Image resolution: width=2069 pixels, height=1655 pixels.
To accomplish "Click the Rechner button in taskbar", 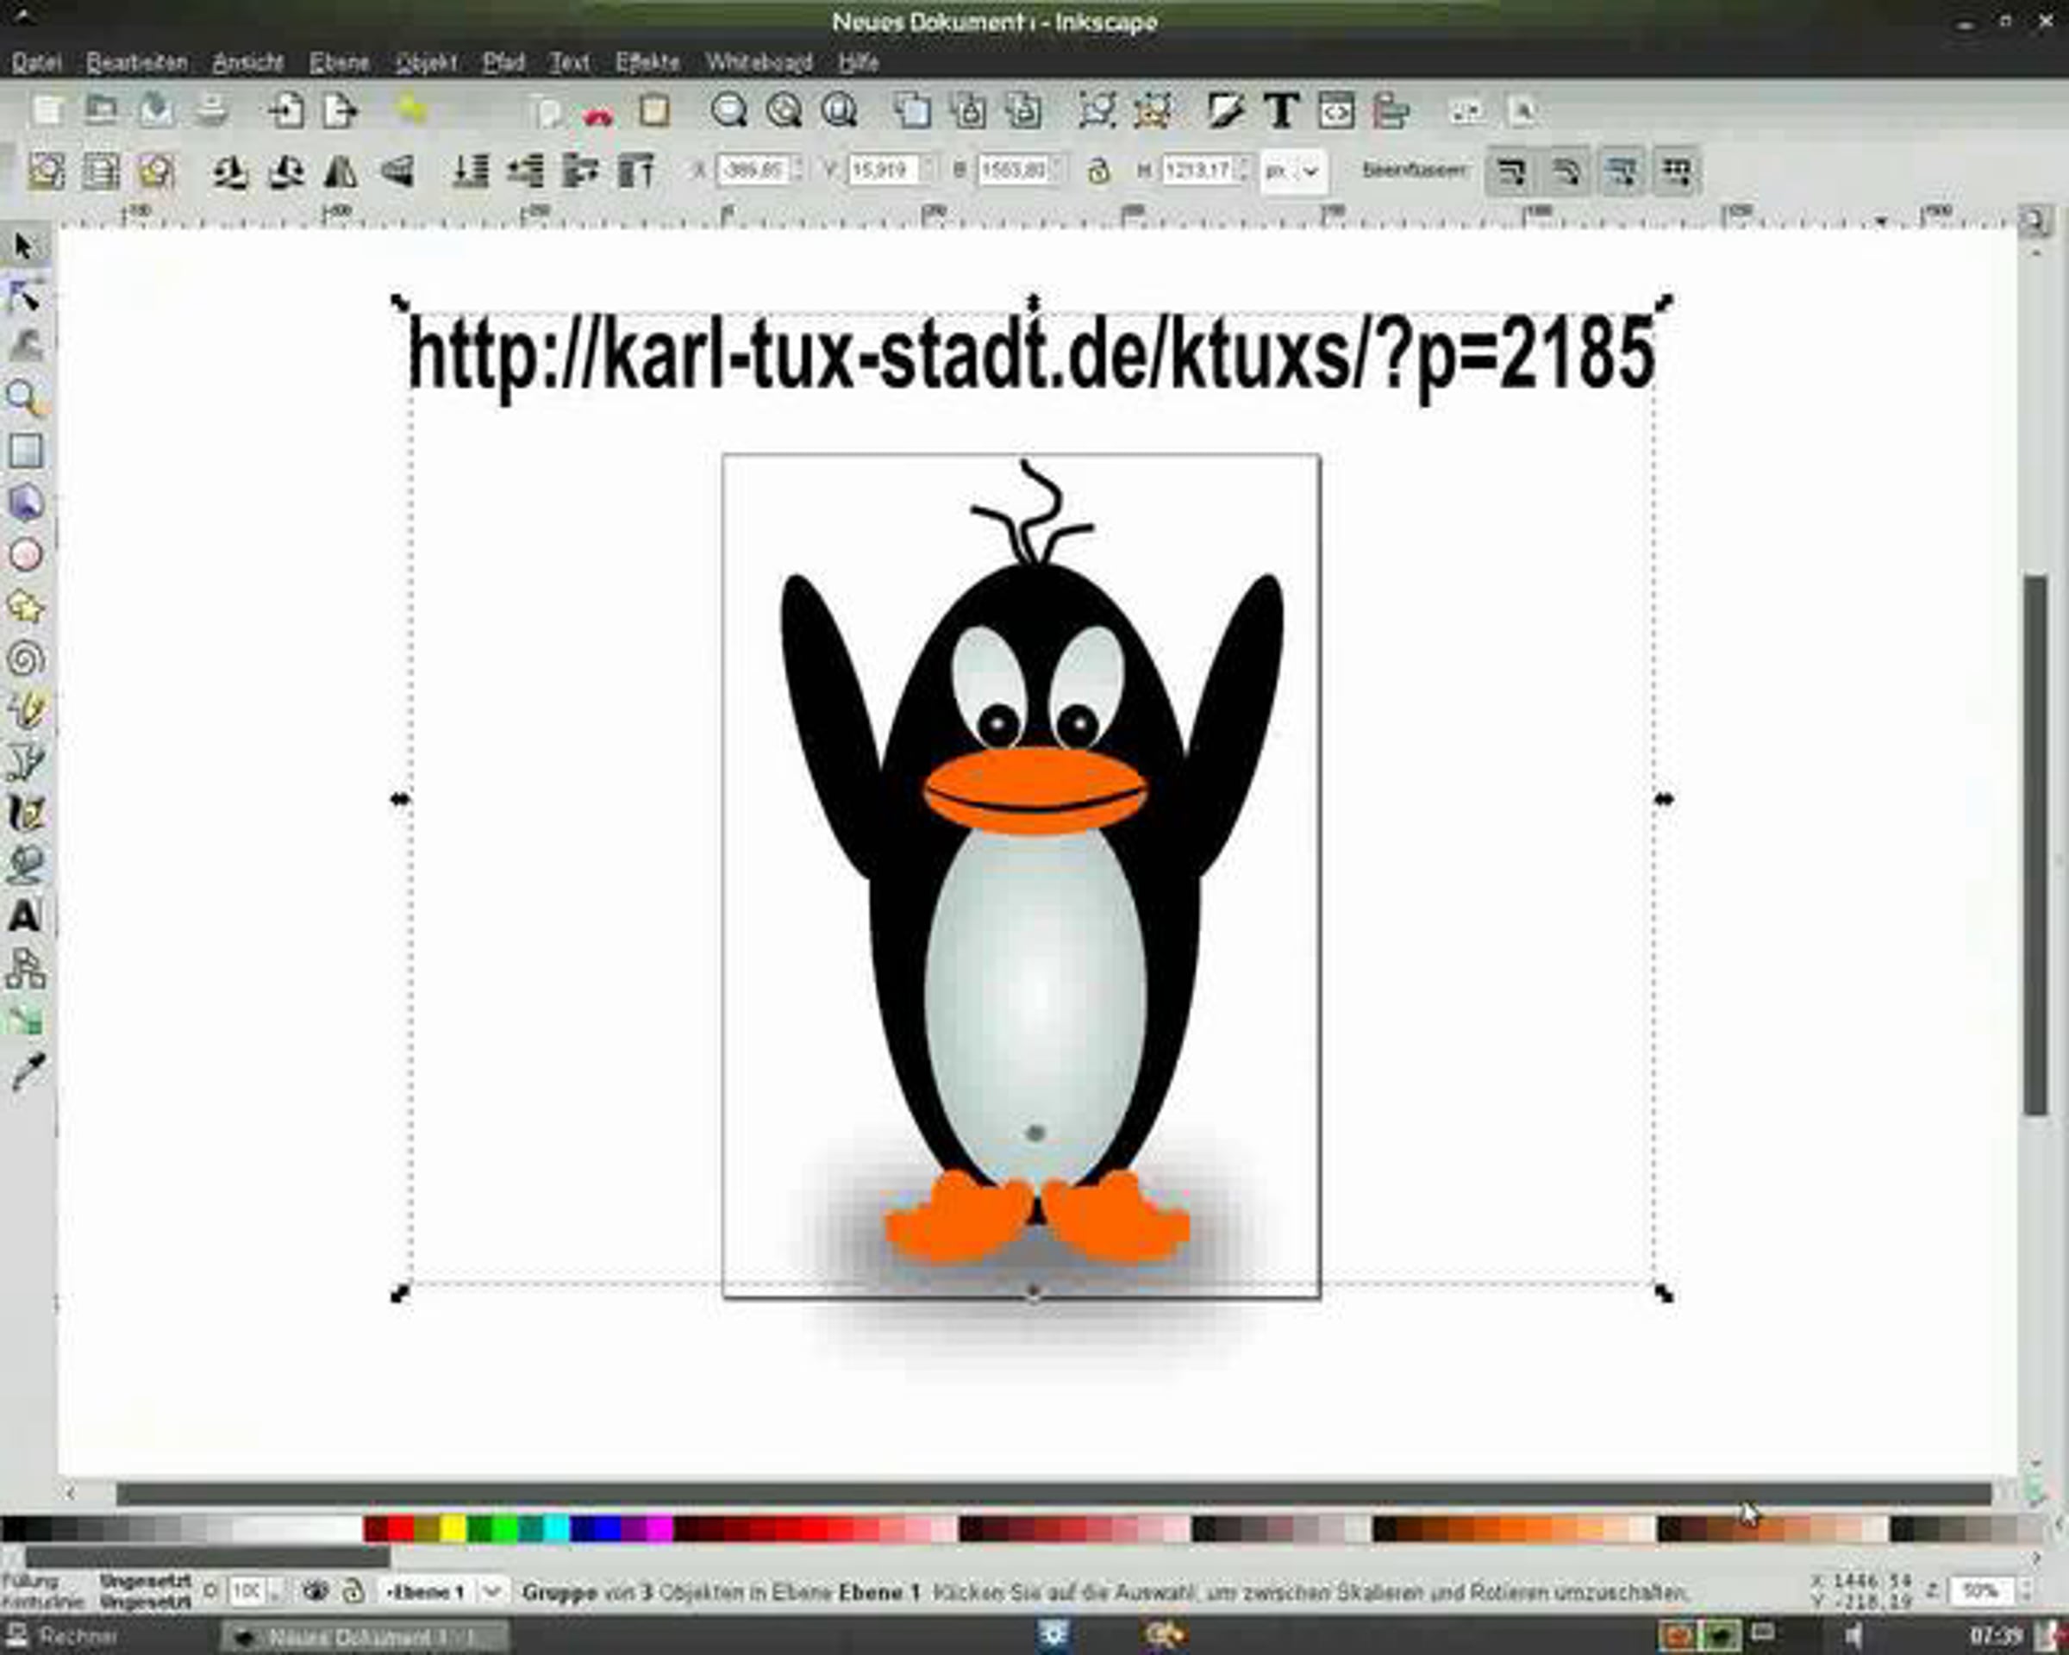I will 63,1636.
